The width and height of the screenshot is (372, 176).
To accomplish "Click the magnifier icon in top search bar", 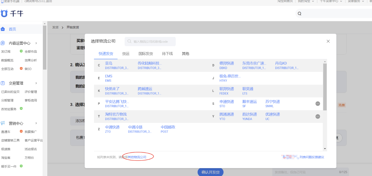I will pos(299,14).
